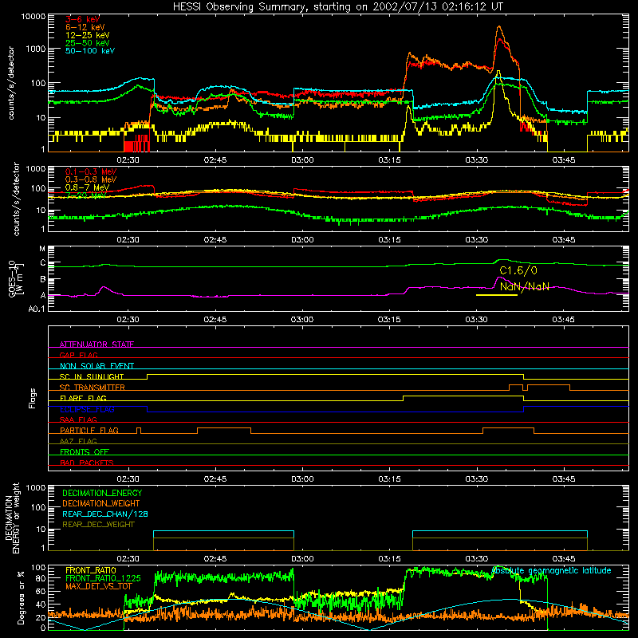The image size is (638, 638).
Task: Select the NaN/NaN annotation text
Action: [525, 287]
